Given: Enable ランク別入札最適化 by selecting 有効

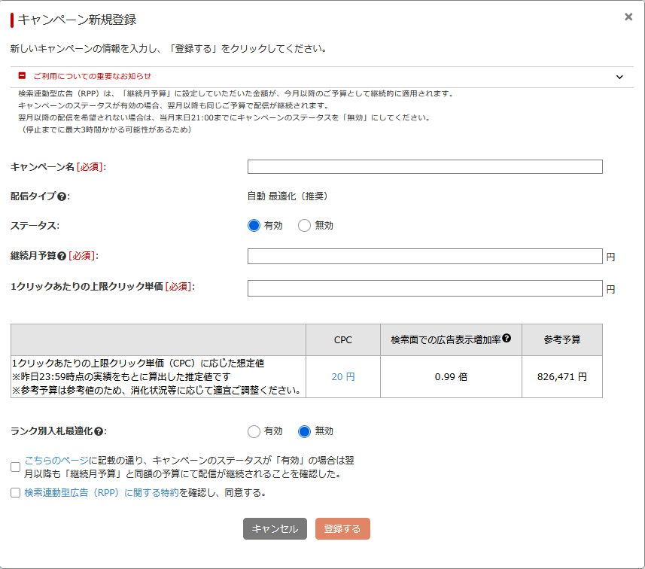Looking at the screenshot, I should 254,431.
